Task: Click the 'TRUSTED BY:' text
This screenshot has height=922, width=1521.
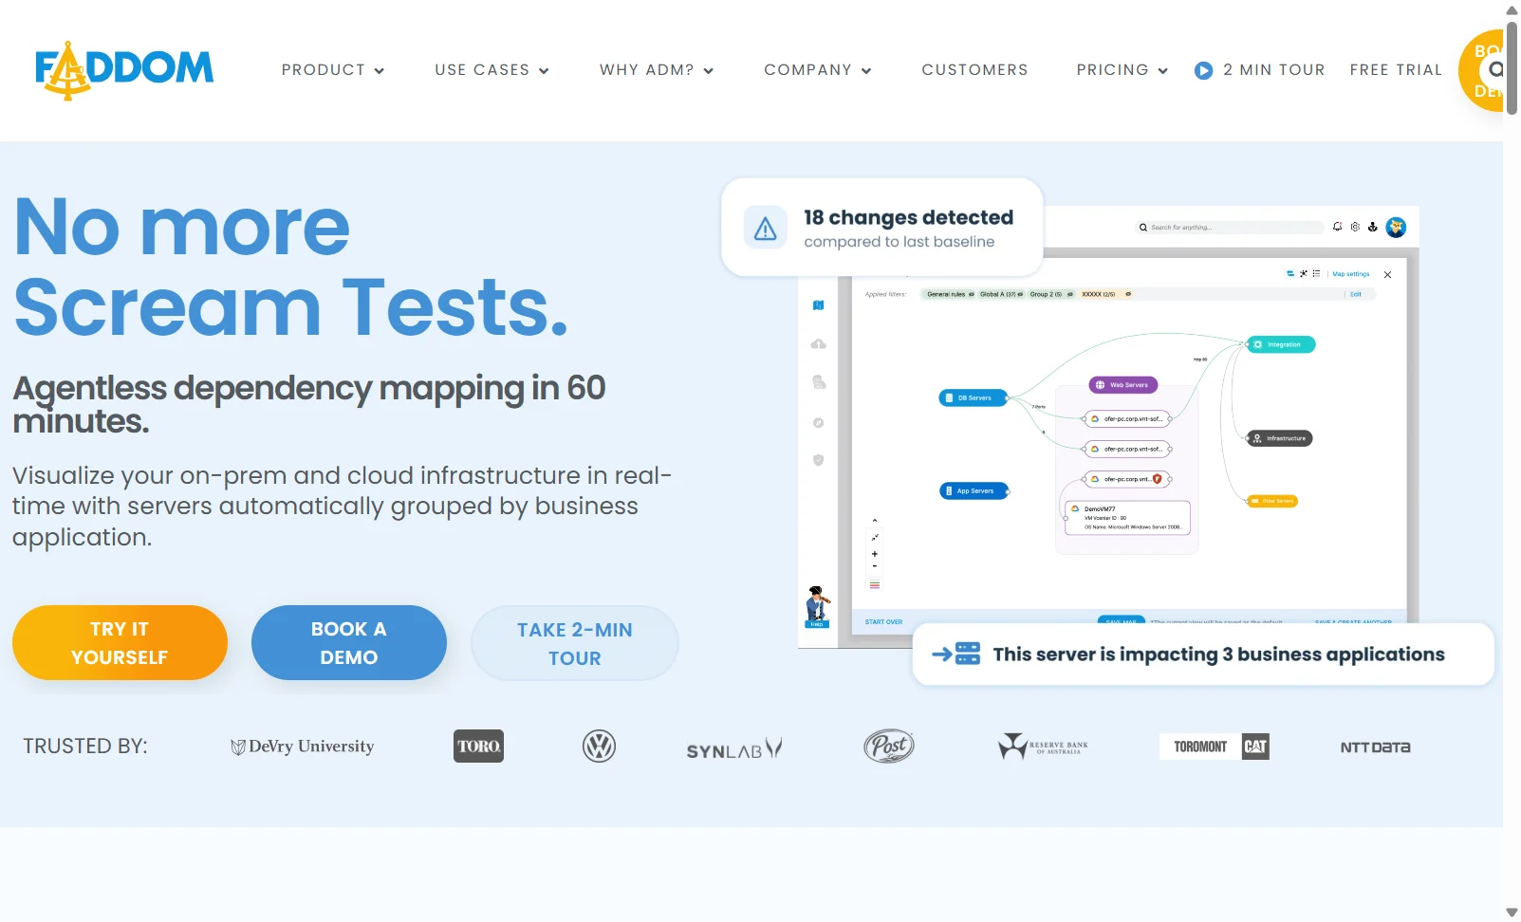Action: tap(85, 747)
